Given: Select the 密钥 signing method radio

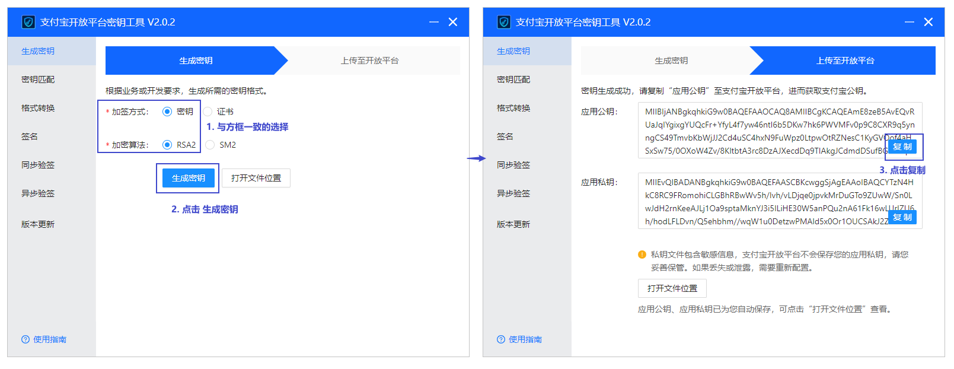Looking at the screenshot, I should pyautogui.click(x=167, y=112).
